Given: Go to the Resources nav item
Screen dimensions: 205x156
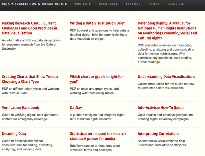Looking at the screenshot, I should [x=108, y=4].
